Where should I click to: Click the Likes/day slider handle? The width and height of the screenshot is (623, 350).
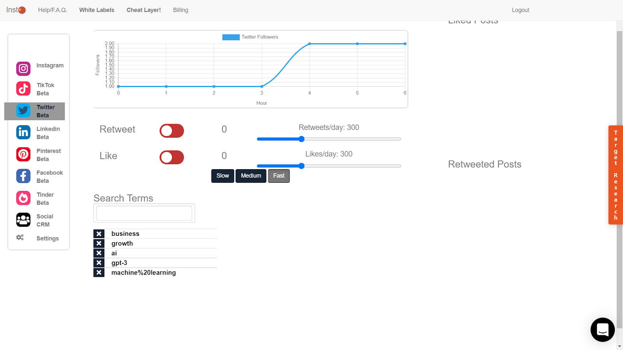click(301, 166)
